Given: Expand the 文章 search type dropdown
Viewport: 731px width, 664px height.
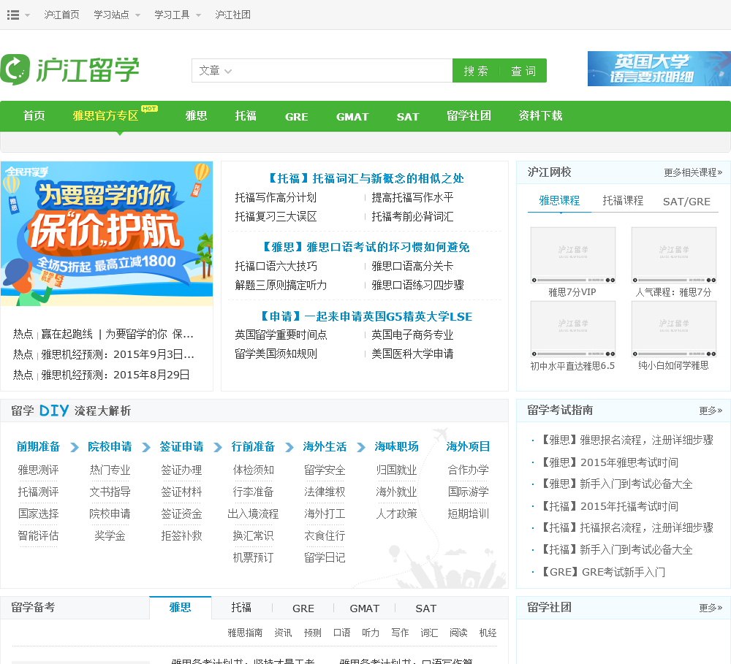Looking at the screenshot, I should 215,71.
